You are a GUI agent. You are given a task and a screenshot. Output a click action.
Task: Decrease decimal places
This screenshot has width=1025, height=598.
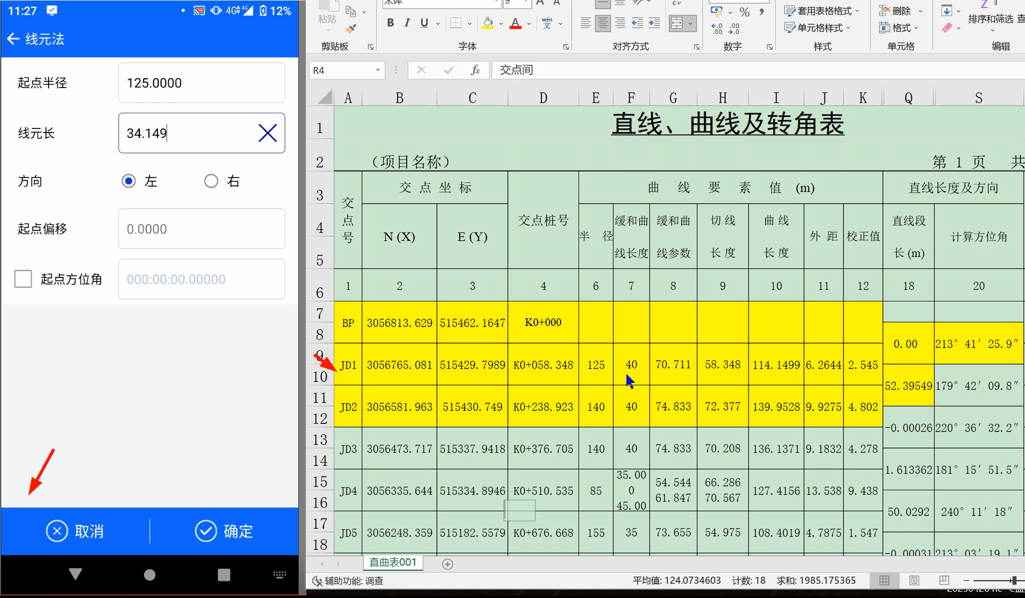click(734, 29)
